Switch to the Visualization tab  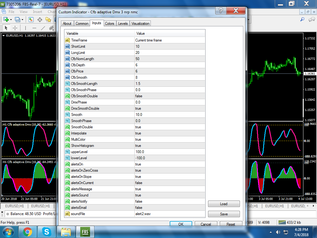pyautogui.click(x=140, y=24)
